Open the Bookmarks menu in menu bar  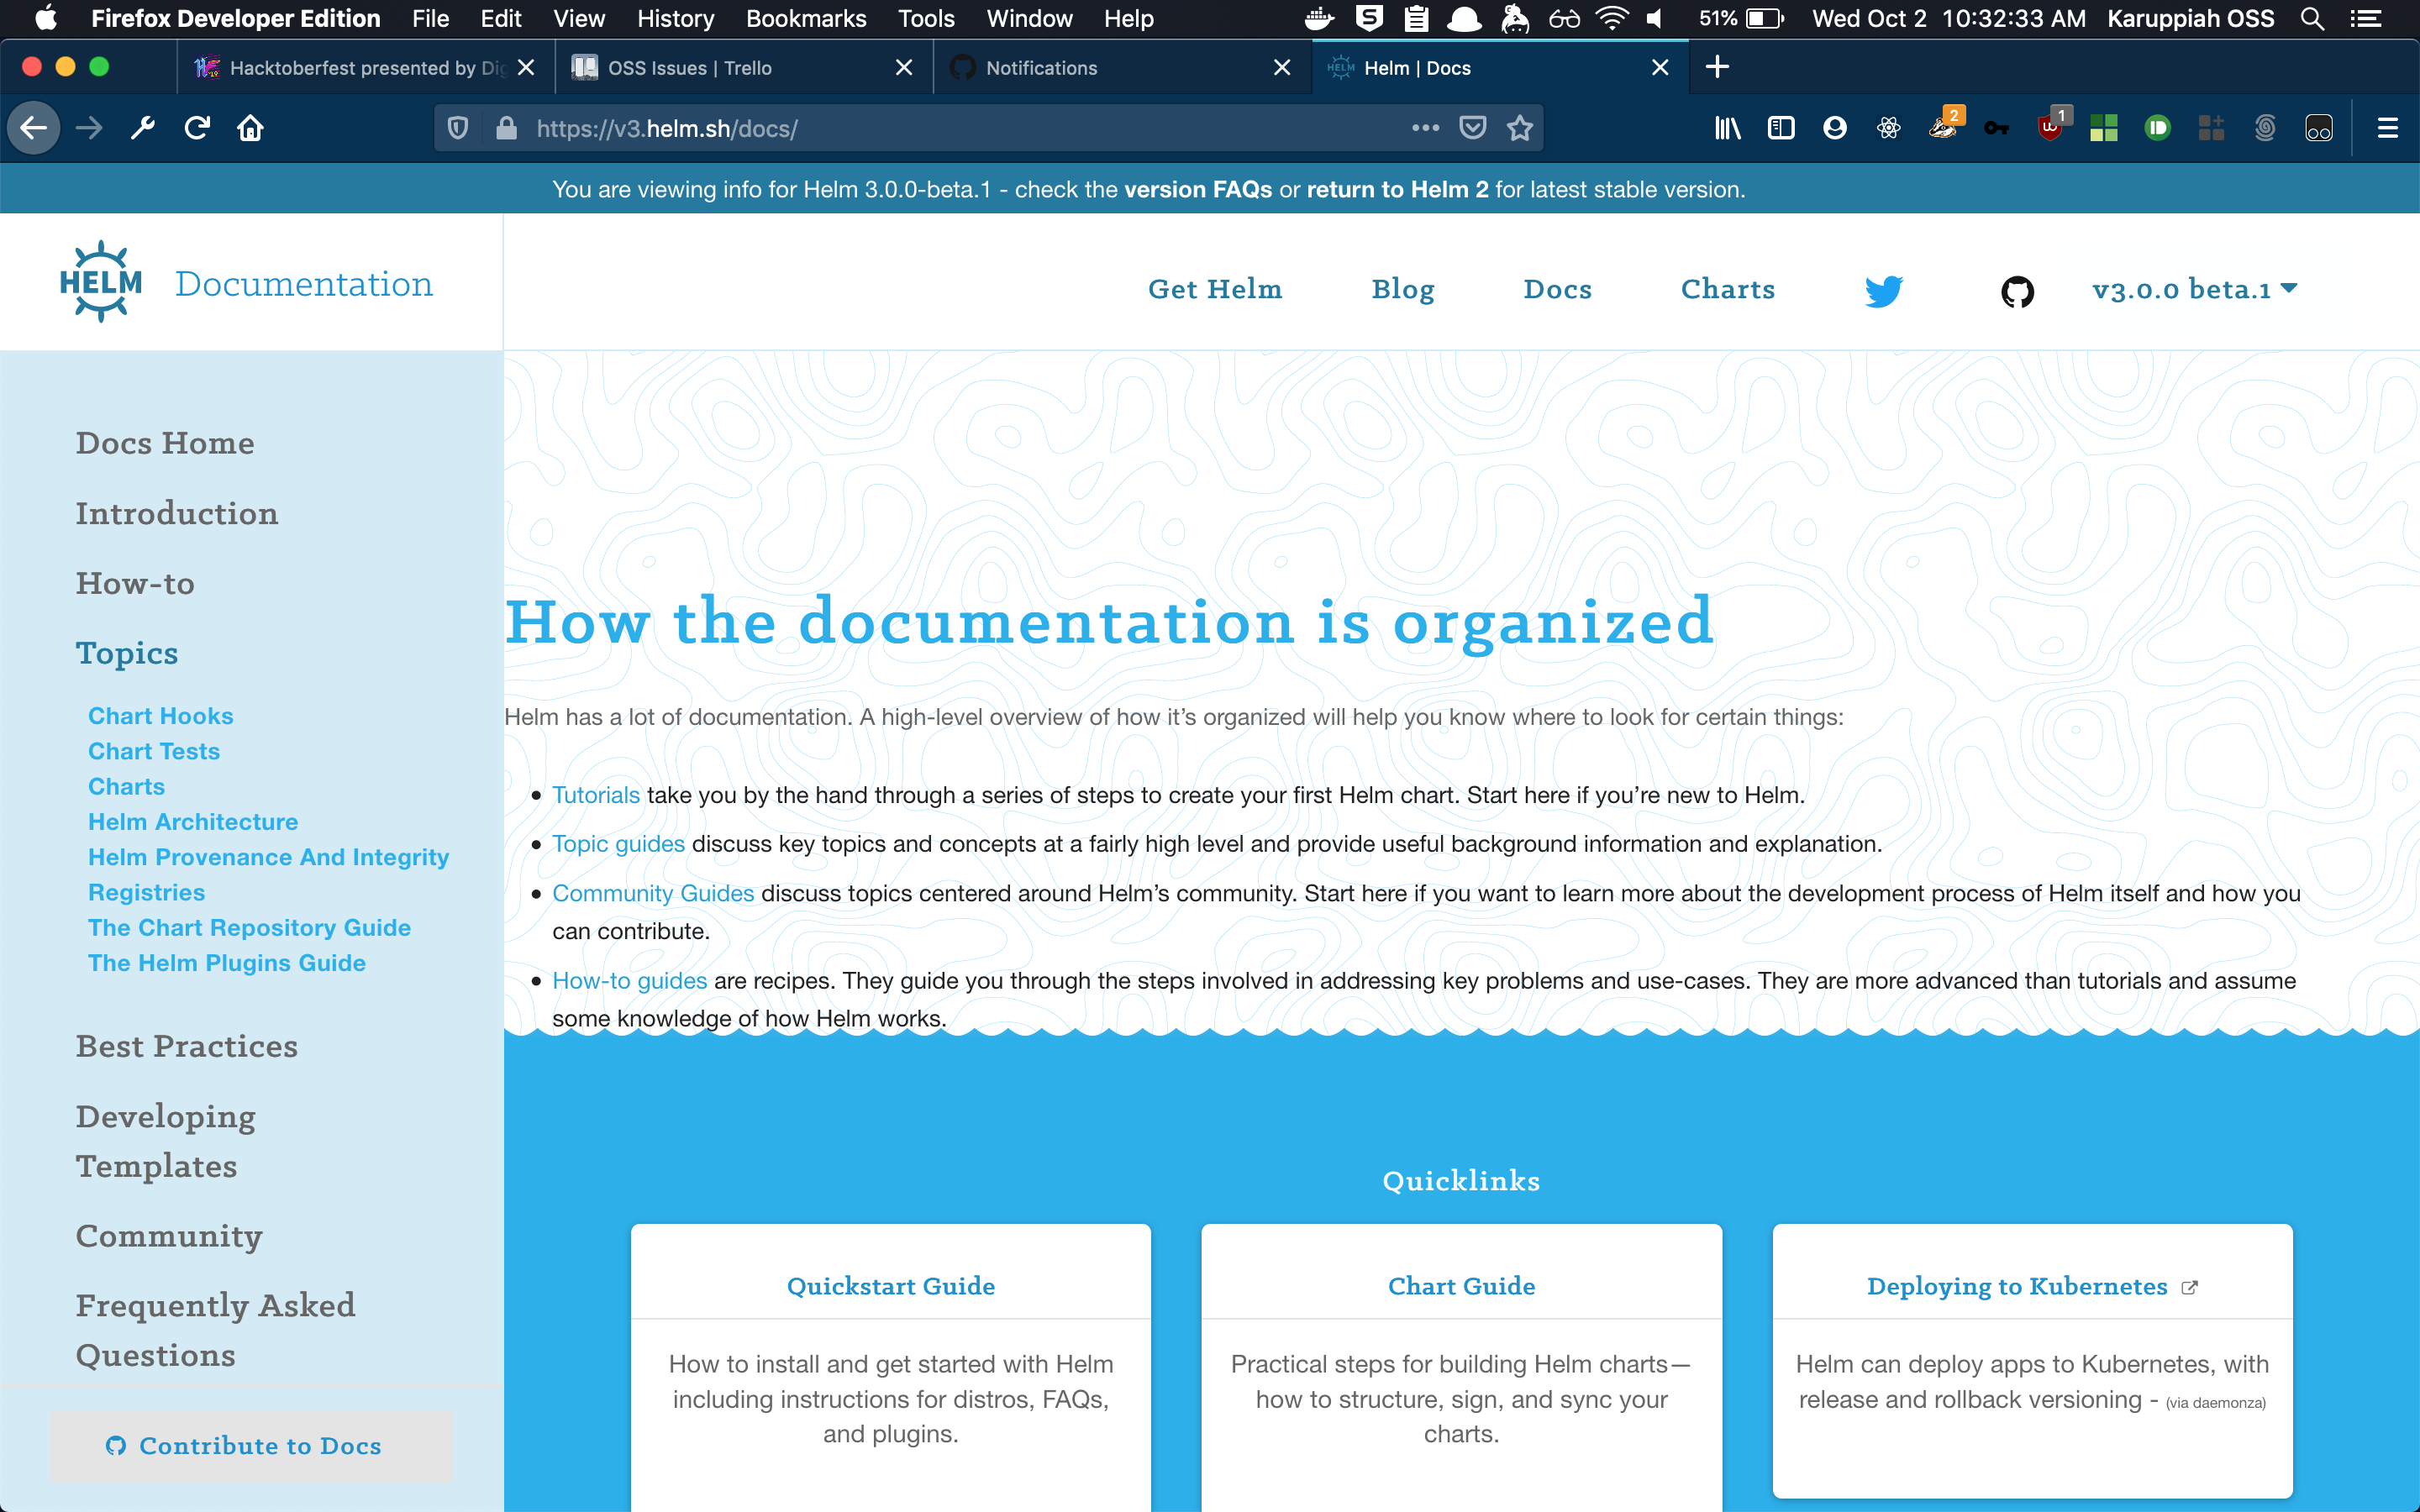[x=806, y=18]
